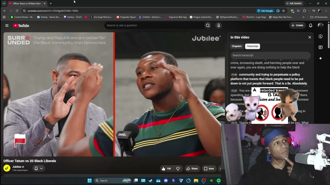Open Task View on the taskbar

coord(136,181)
